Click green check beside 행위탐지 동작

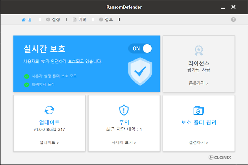coord(27,85)
